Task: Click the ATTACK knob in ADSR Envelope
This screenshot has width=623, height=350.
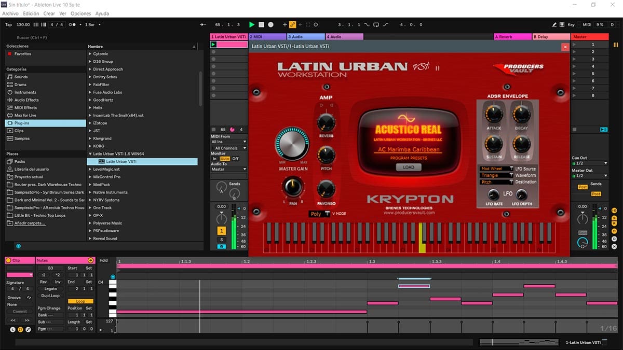Action: [493, 114]
